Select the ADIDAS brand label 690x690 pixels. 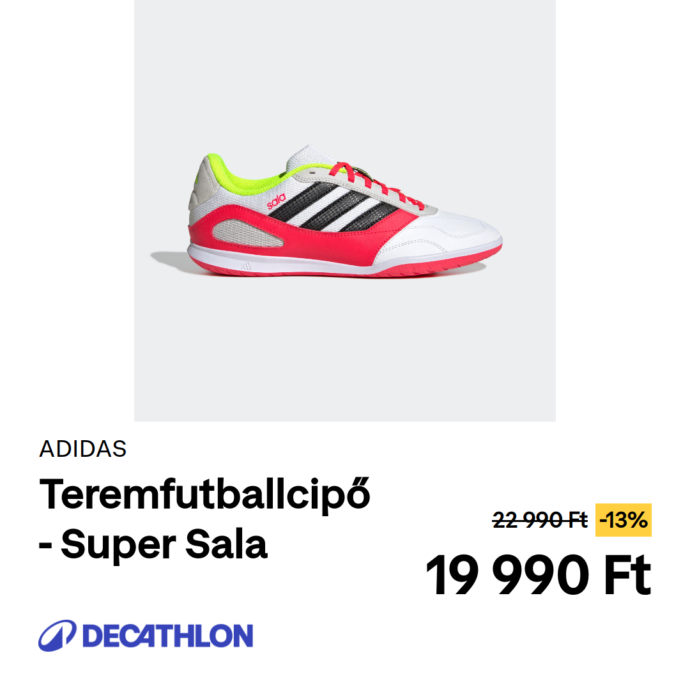82,449
